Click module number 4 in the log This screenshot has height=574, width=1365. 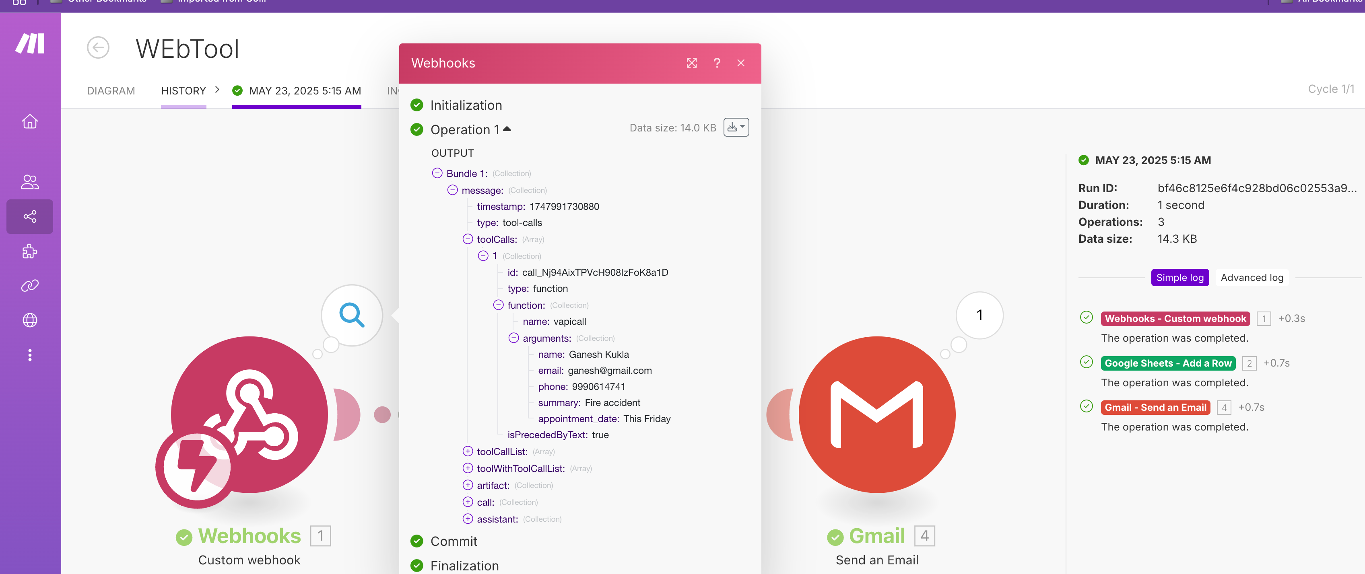pyautogui.click(x=1223, y=407)
